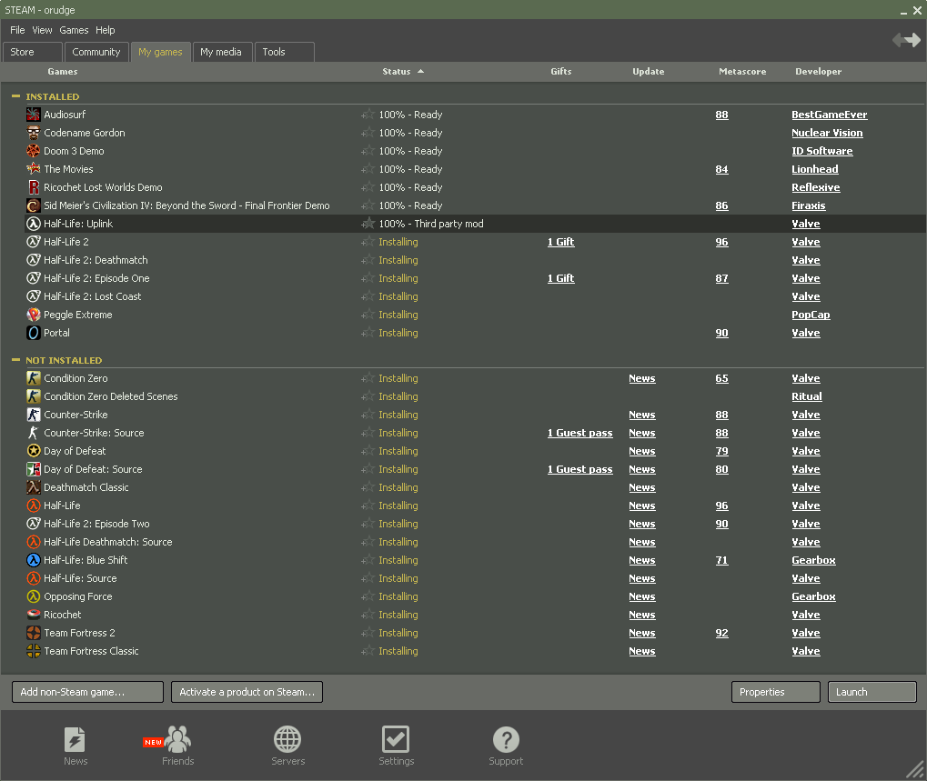This screenshot has height=781, width=927.
Task: Collapse the NOT INSTALLED games group
Action: point(16,360)
